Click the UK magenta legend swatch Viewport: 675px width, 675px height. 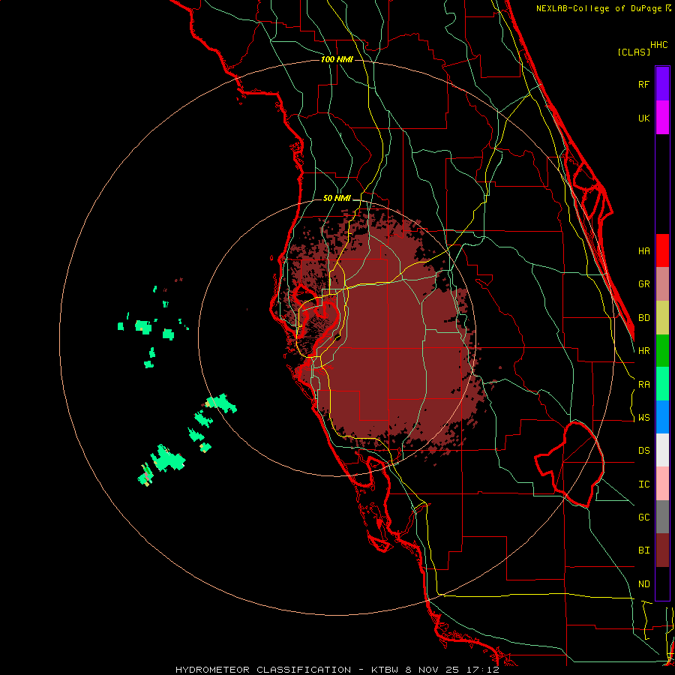[662, 118]
